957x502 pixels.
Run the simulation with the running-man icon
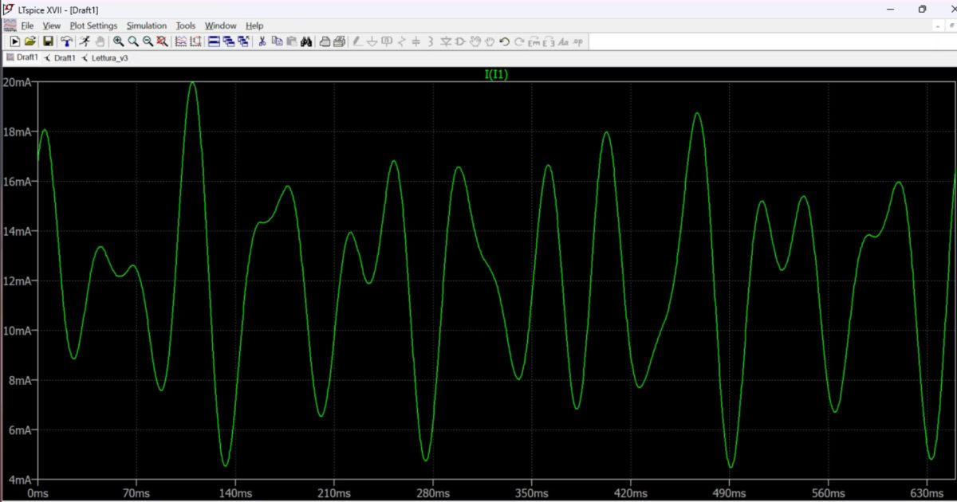tap(85, 41)
